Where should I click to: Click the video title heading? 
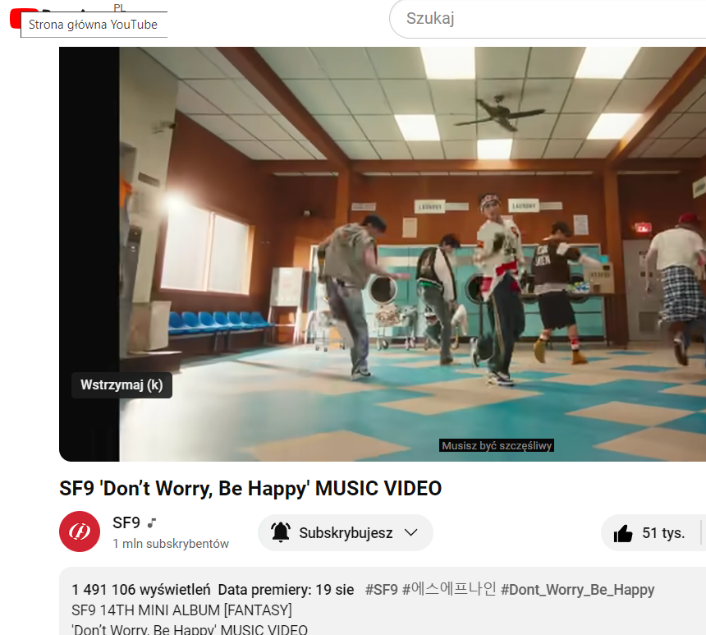tap(250, 489)
